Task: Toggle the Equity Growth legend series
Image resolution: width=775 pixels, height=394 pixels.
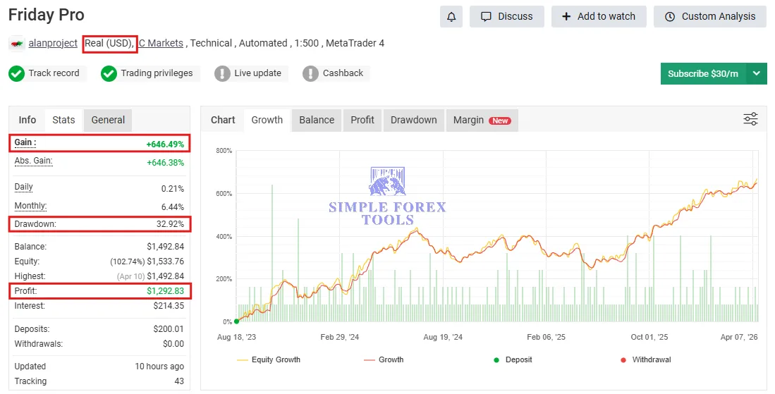Action: click(269, 360)
